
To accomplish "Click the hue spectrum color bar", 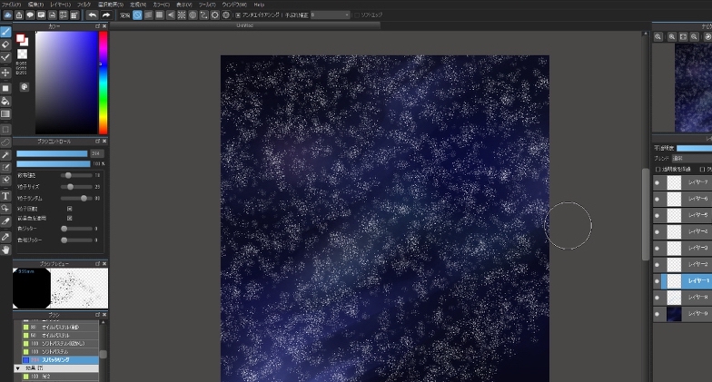I will 103,82.
